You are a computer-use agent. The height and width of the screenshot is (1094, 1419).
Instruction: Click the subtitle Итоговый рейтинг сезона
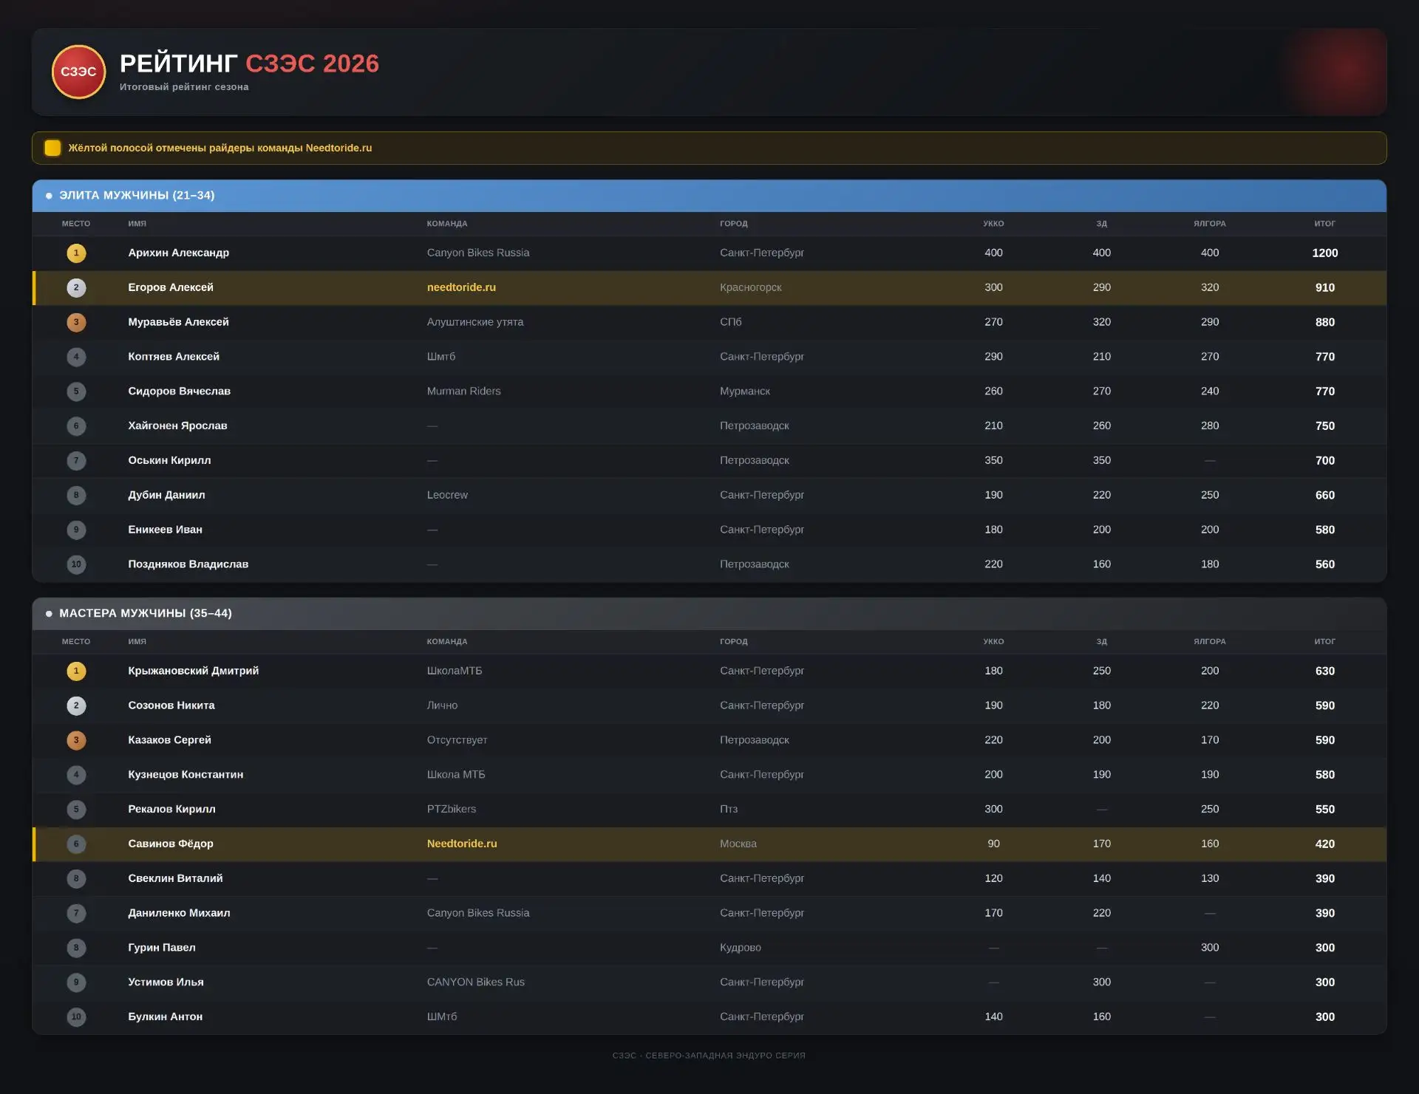pyautogui.click(x=184, y=87)
